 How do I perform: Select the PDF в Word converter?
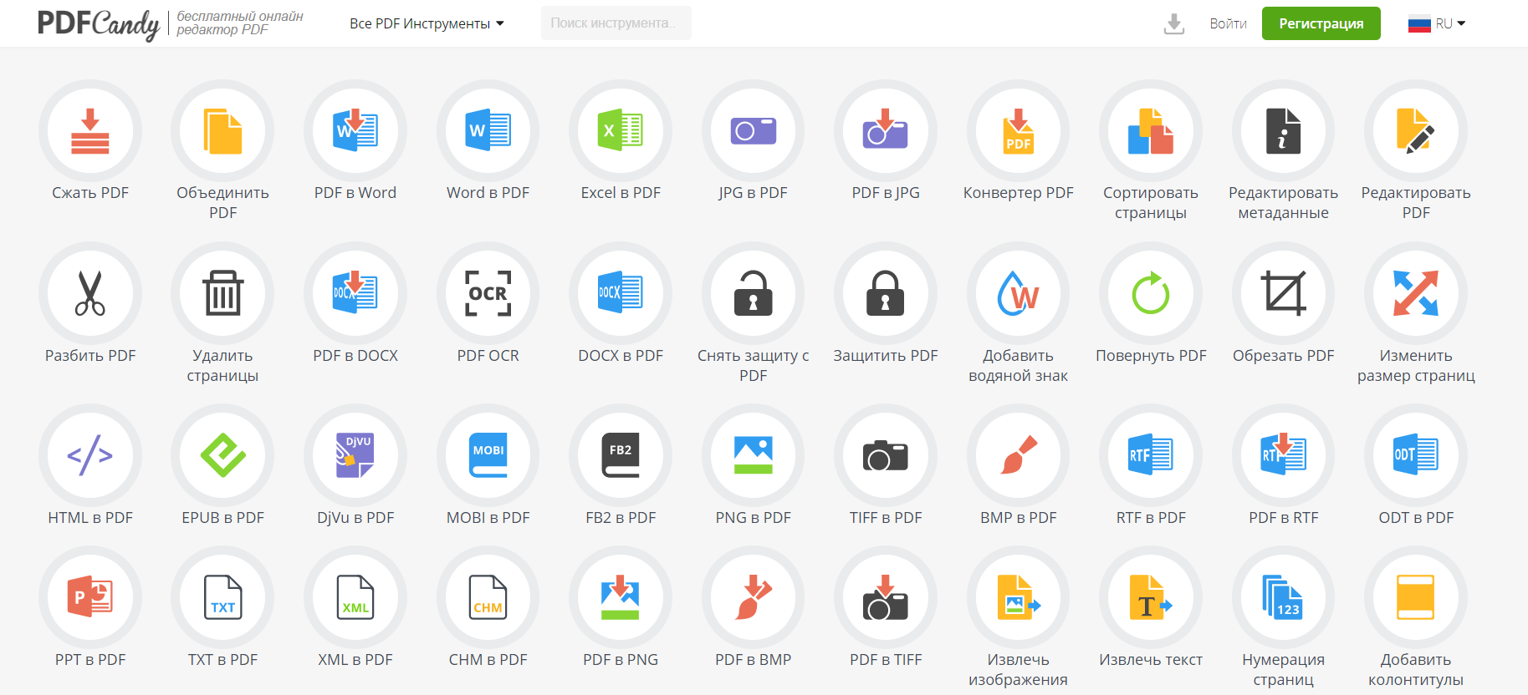[355, 131]
